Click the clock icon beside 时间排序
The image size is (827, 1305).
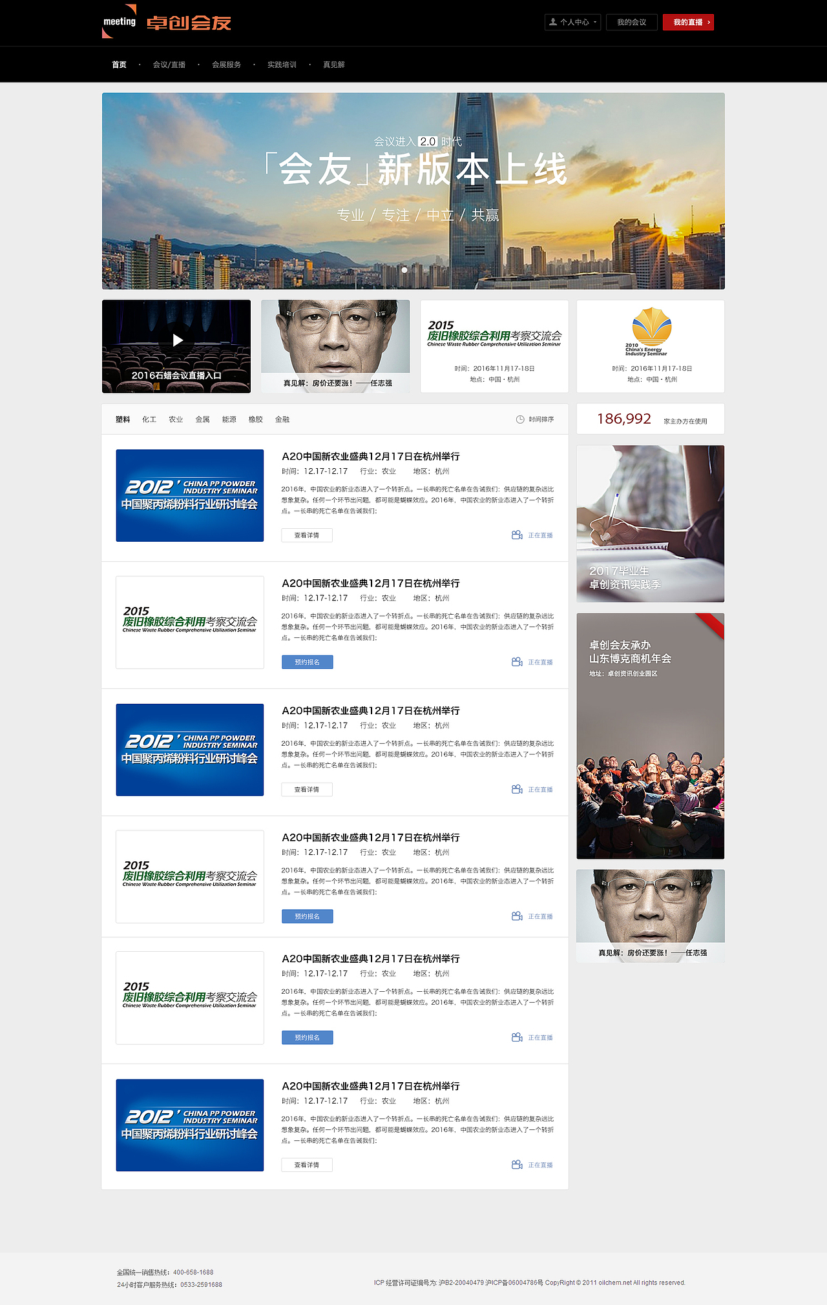(520, 420)
